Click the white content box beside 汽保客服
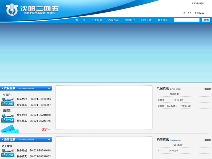Image resolution: width=212 pixels, height=159 pixels. 104,107
